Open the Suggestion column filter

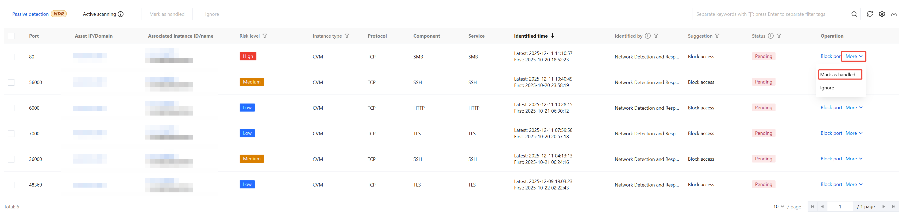[x=718, y=36]
